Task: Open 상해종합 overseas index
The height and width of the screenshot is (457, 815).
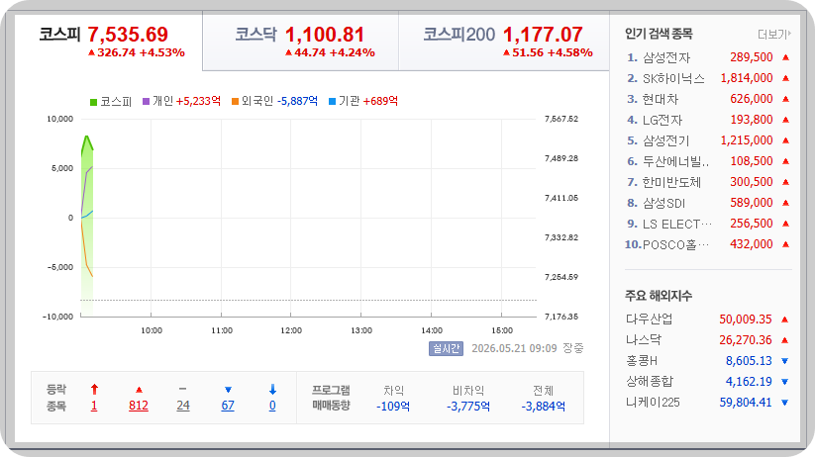Action: tap(650, 381)
